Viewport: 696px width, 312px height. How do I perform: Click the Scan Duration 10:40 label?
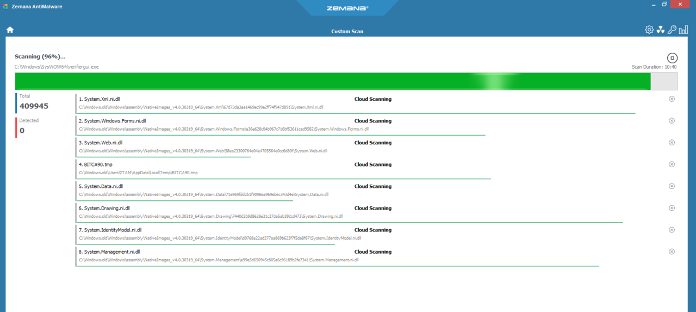pos(654,67)
